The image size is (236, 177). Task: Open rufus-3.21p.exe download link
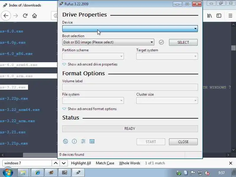click(x=14, y=143)
